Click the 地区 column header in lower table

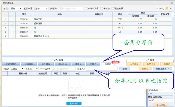coord(78,74)
